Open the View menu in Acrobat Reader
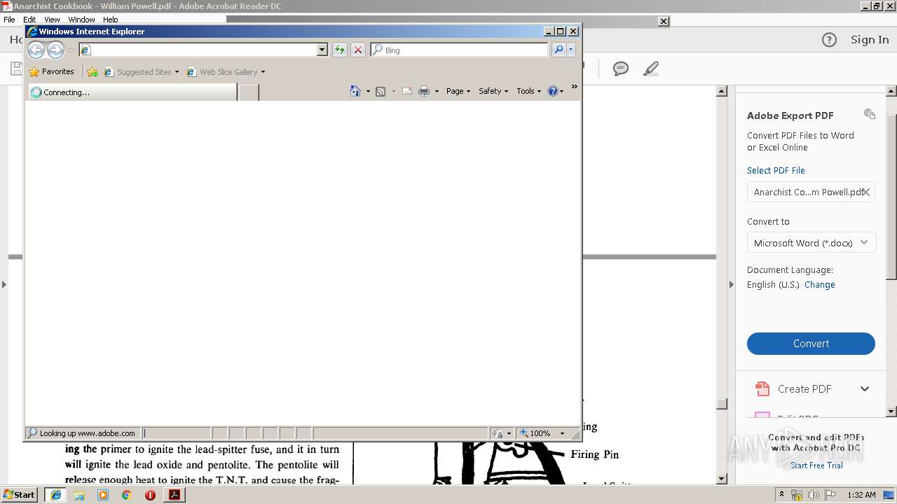 tap(52, 20)
